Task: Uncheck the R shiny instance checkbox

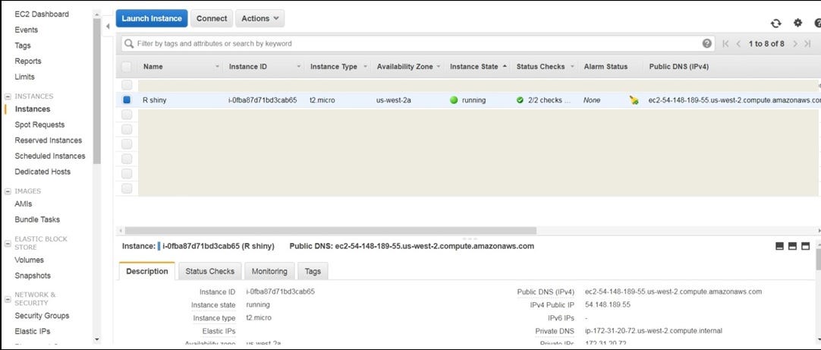Action: [x=127, y=100]
